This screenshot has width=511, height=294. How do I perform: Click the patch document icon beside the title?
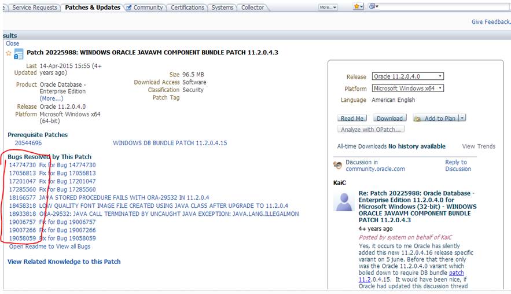[19, 54]
